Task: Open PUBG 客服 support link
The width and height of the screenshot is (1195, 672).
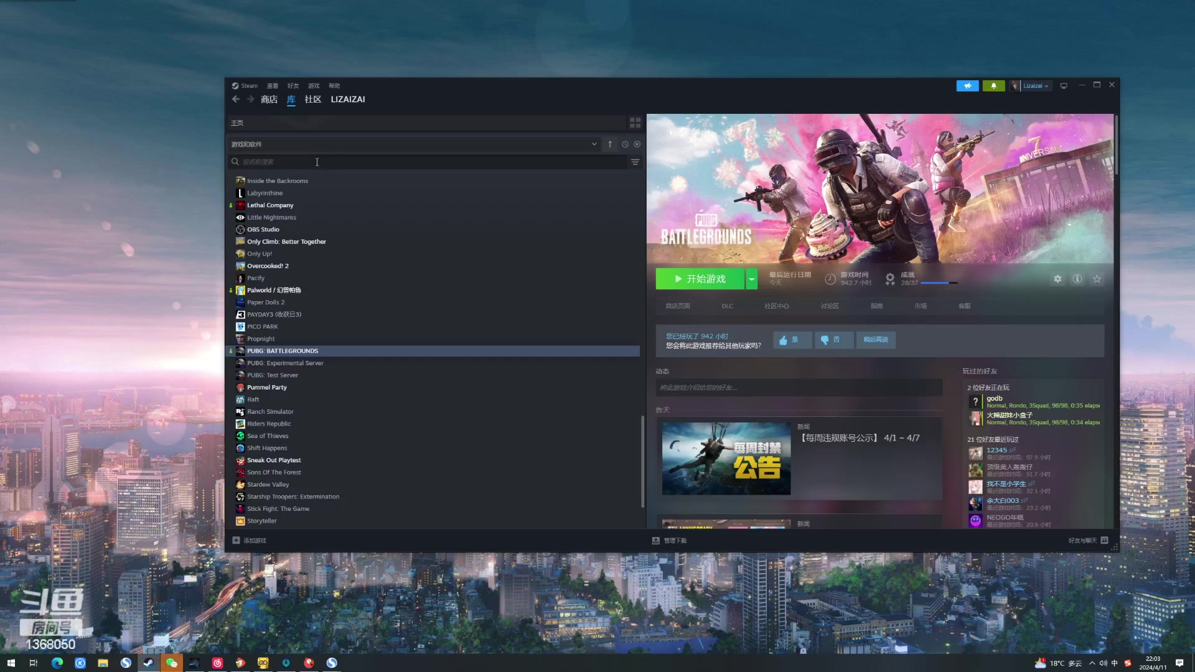Action: click(964, 306)
